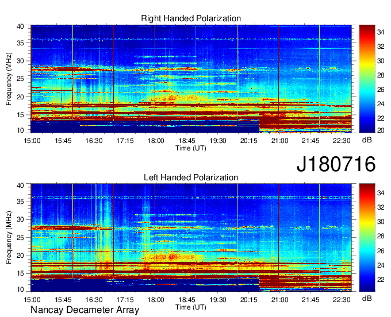The width and height of the screenshot is (391, 317).
Task: Click the 19:30 time tick under Left Handed plot
Action: 218,299
